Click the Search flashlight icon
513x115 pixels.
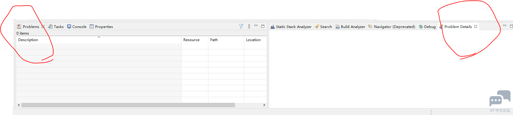click(x=317, y=27)
